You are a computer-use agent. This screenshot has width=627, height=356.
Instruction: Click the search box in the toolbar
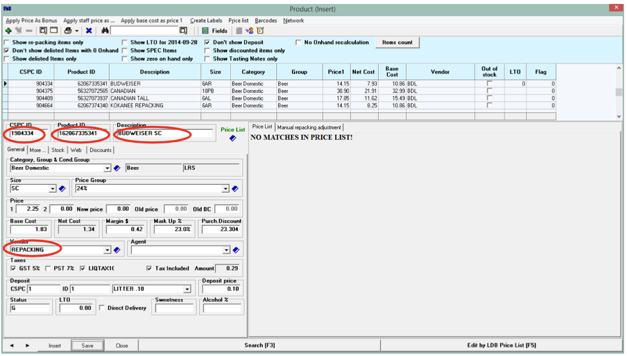pos(144,31)
